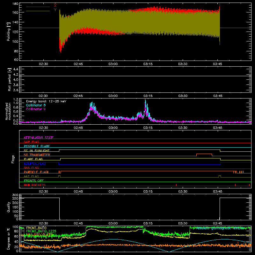Click 03:00 time label under Pointing plot
The height and width of the screenshot is (255, 255).
pyautogui.click(x=113, y=64)
